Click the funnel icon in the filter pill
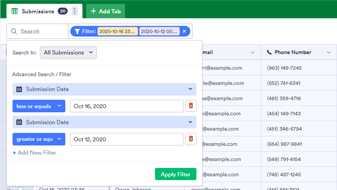The height and width of the screenshot is (190, 337). 77,32
